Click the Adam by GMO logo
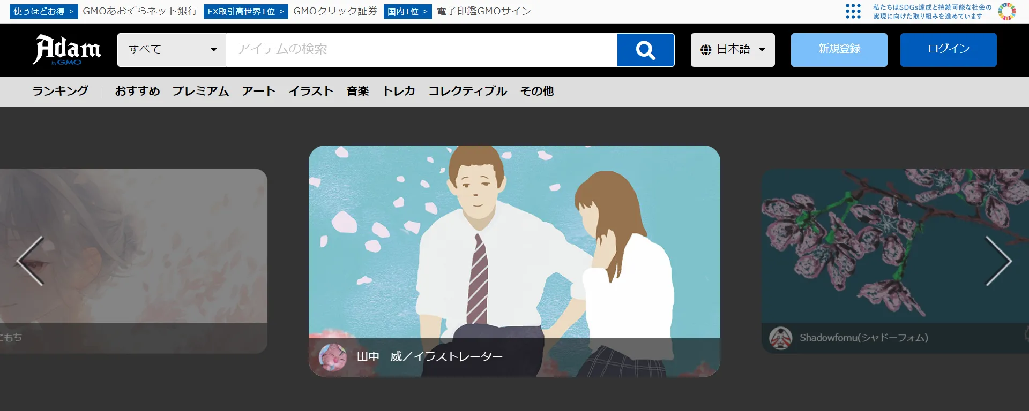Screen dimensions: 1029x411 click(x=67, y=50)
